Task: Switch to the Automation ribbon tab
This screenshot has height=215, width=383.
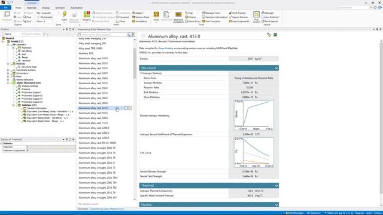Action: click(x=77, y=8)
